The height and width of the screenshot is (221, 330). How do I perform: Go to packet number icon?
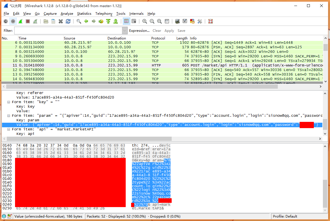tap(101, 21)
